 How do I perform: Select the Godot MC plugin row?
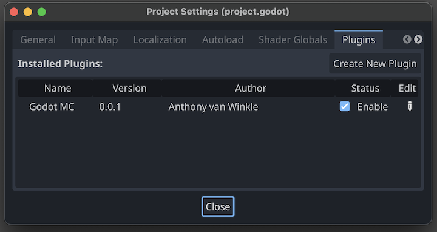[218, 106]
